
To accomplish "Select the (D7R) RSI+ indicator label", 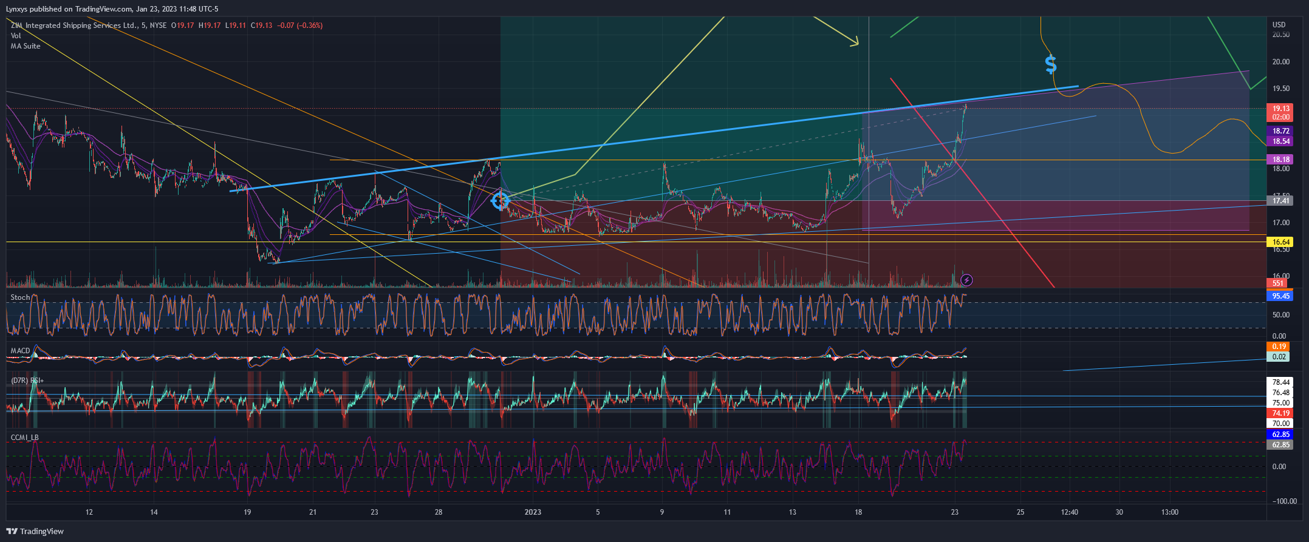I will 27,381.
